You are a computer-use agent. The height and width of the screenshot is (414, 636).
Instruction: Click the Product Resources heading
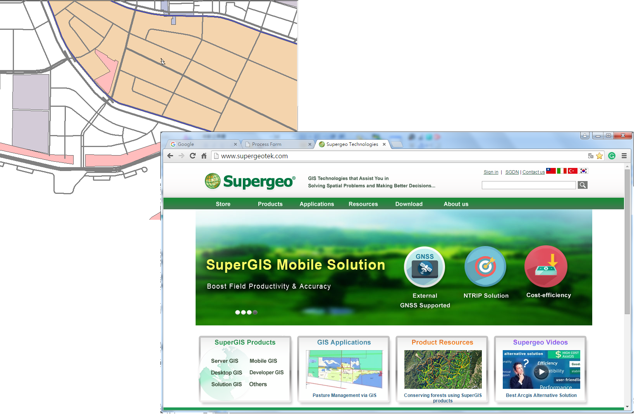pyautogui.click(x=442, y=342)
